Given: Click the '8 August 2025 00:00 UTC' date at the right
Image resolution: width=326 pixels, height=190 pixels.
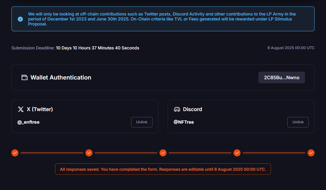Looking at the screenshot, I should click(x=291, y=48).
